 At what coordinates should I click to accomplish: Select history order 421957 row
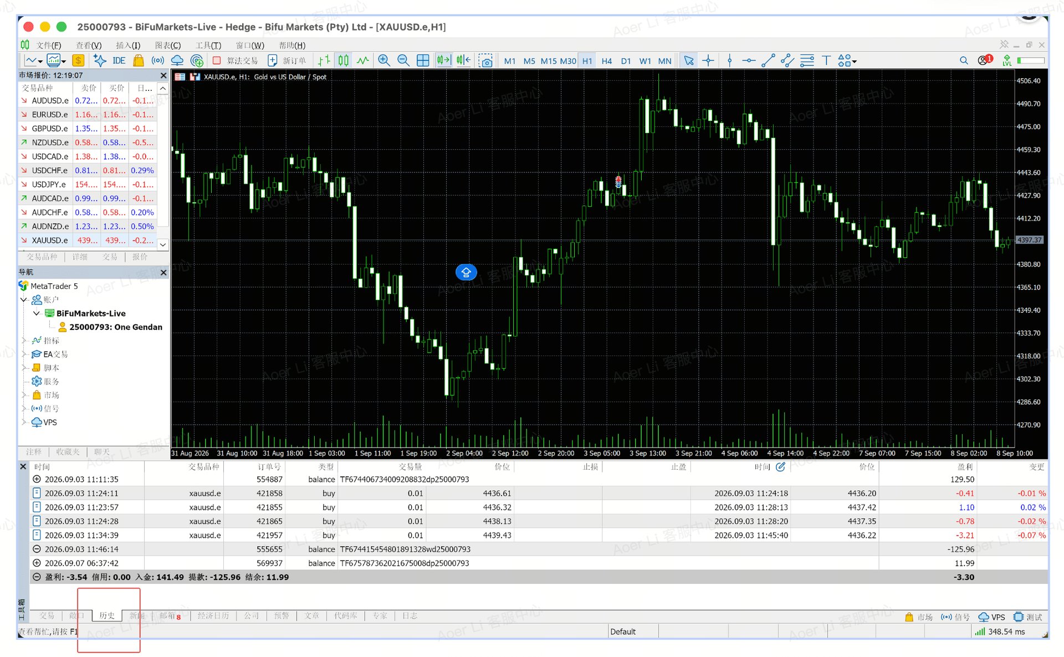[538, 535]
